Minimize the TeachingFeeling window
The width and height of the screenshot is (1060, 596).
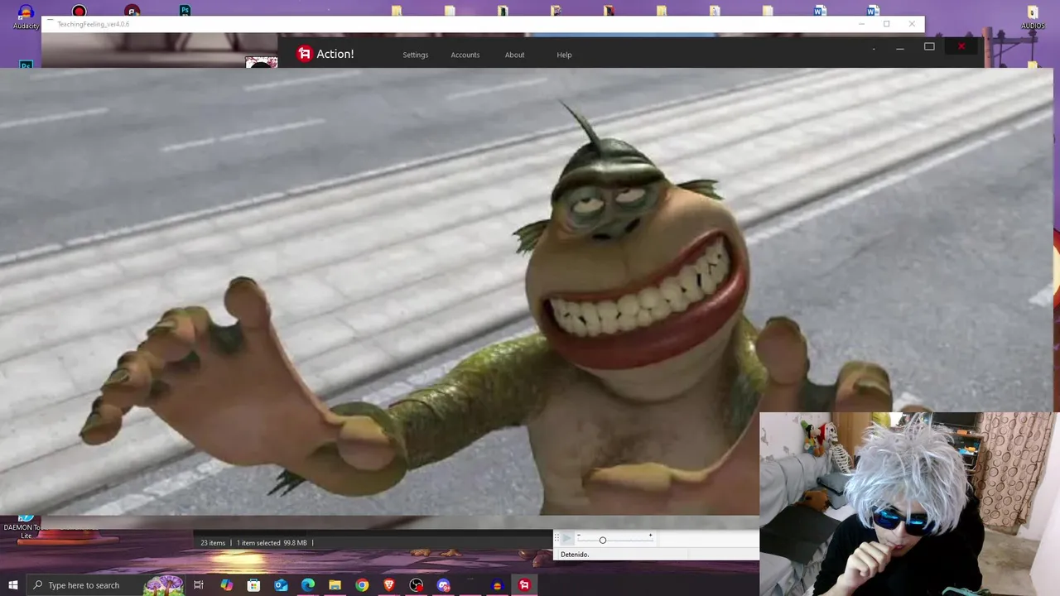coord(861,24)
